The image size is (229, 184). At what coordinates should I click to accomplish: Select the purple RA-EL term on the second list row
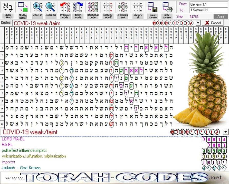point(7,145)
